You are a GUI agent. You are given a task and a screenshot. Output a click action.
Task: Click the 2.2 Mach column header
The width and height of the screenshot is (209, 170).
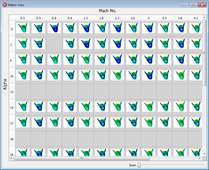coord(117,18)
